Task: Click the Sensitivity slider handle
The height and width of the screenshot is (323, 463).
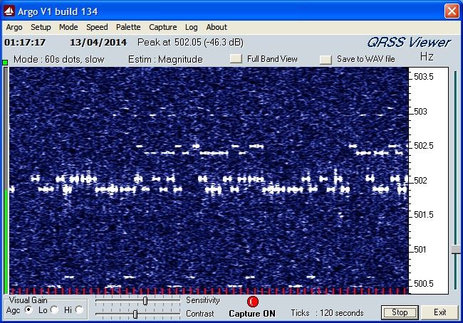Action: click(x=145, y=301)
